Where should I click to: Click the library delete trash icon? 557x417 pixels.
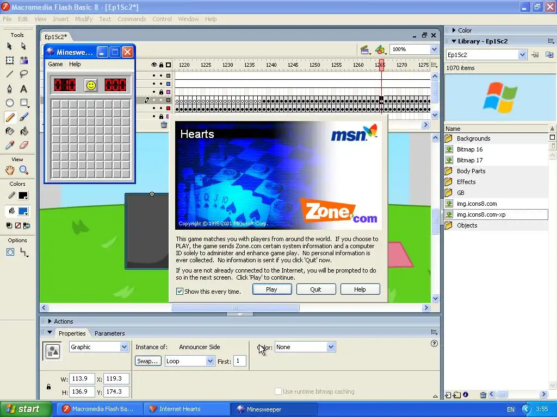[x=483, y=395]
